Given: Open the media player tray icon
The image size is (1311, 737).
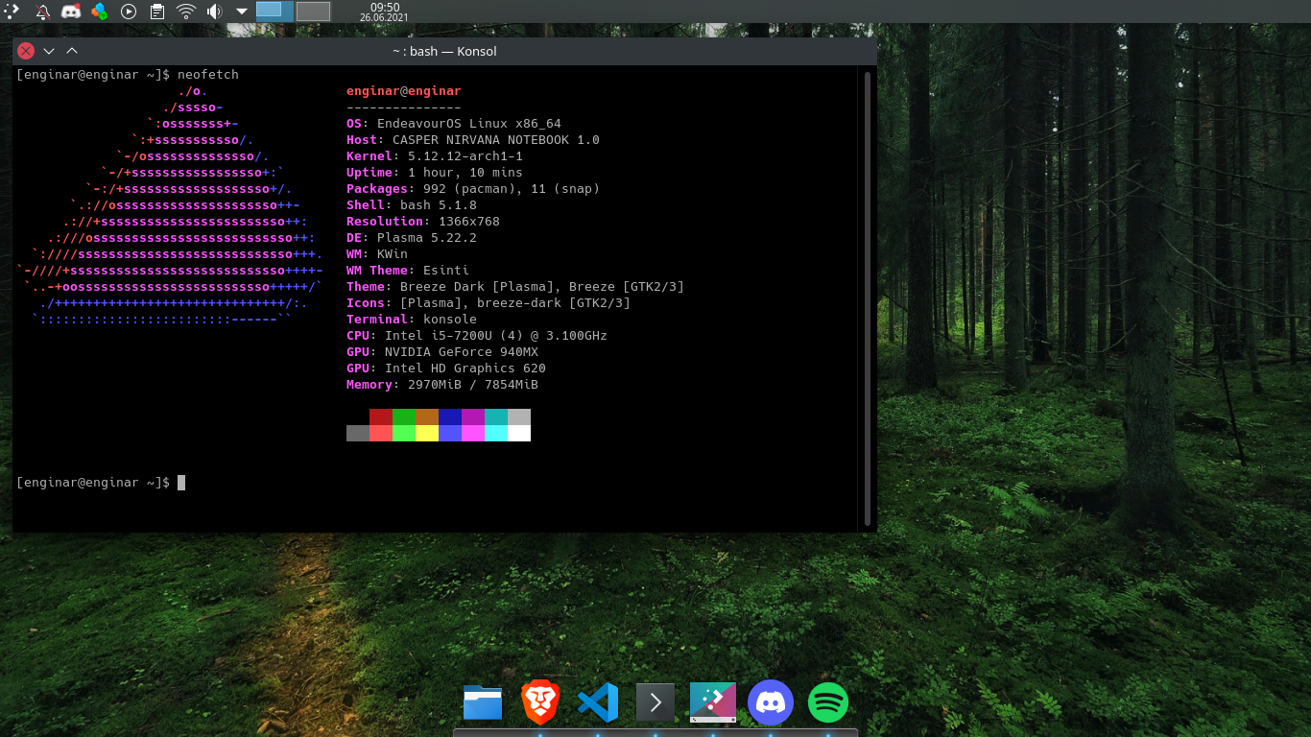Looking at the screenshot, I should click(x=129, y=12).
